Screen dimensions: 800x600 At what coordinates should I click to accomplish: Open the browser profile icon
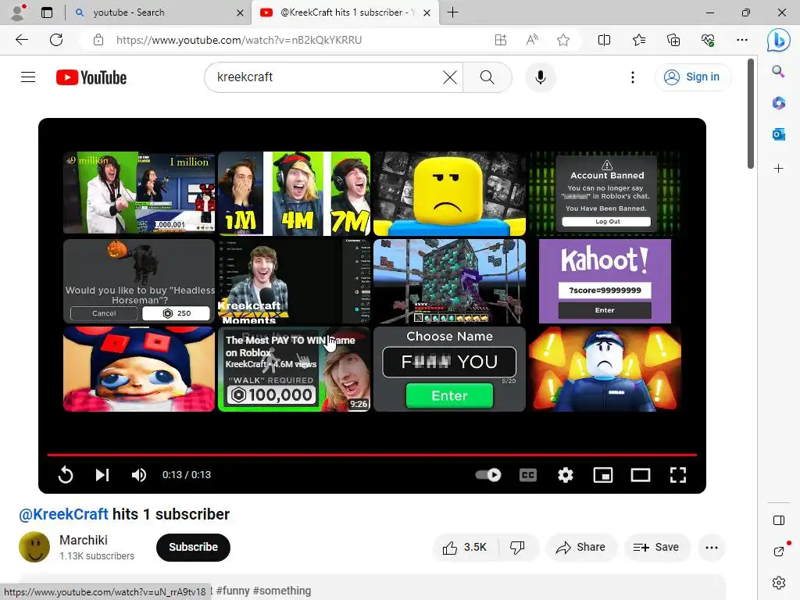point(18,12)
